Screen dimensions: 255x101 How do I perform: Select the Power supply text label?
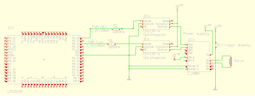click(196, 34)
